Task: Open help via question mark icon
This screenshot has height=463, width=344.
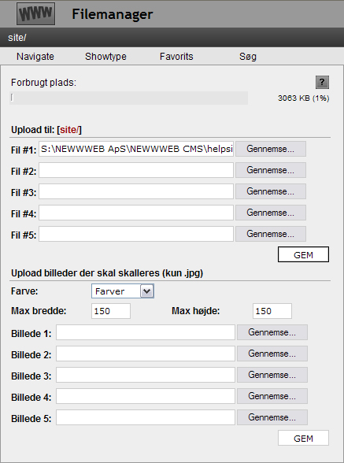Action: point(322,82)
